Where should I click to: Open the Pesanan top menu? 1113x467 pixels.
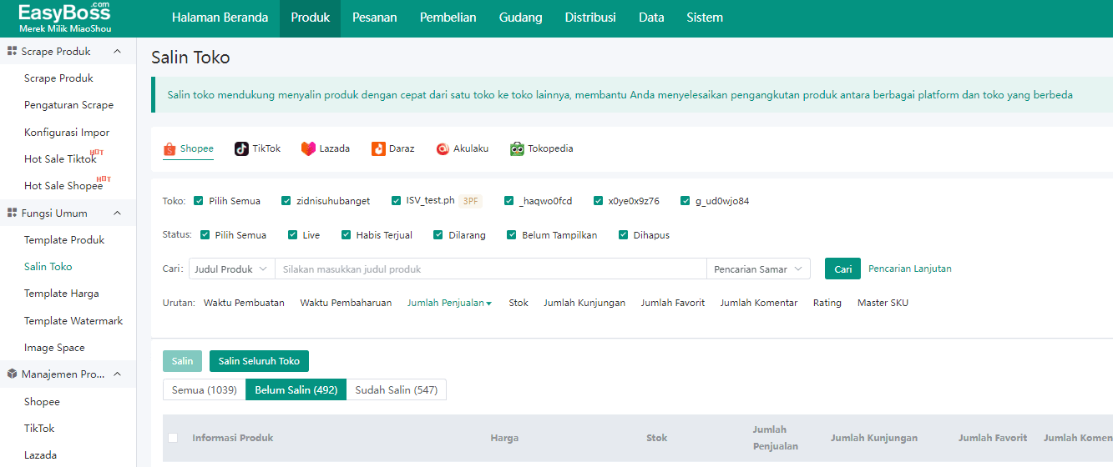coord(375,18)
